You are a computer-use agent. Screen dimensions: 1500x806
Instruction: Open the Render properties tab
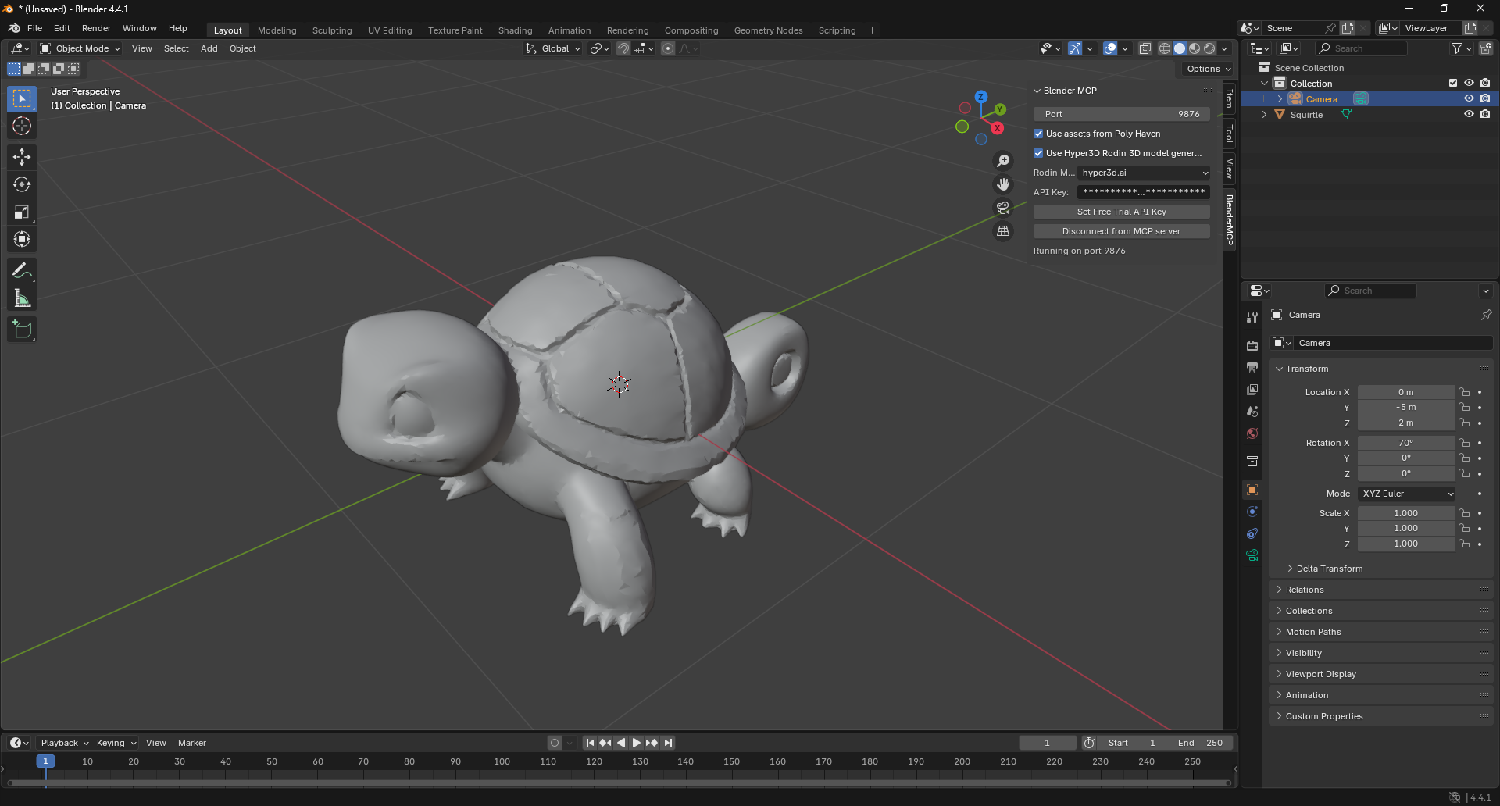tap(1252, 345)
